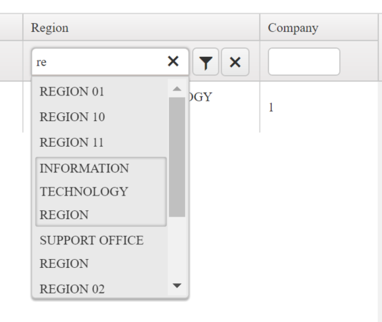Click the empty header cell left of Region

(x=11, y=27)
